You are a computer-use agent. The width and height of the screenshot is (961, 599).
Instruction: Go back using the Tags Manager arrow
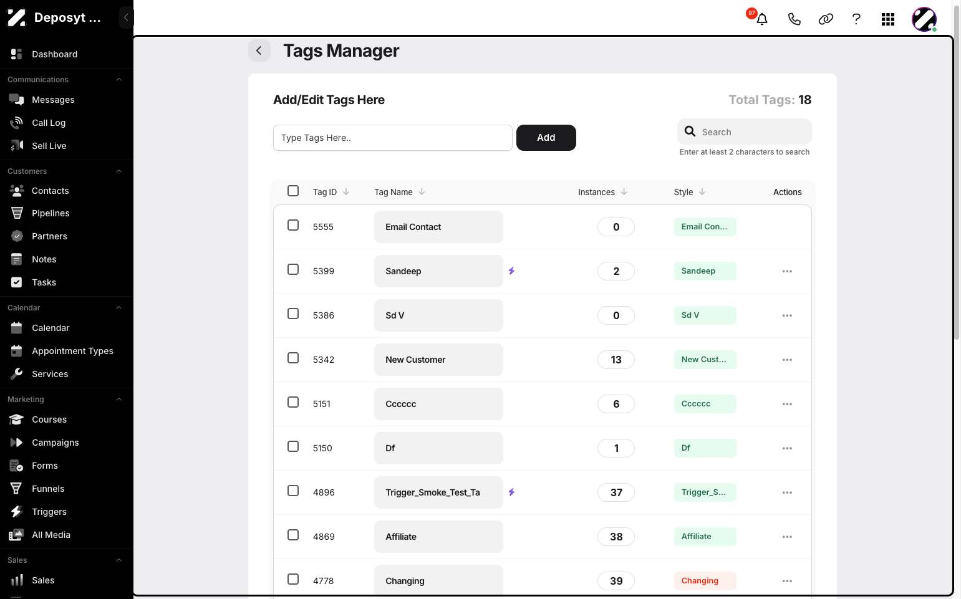pyautogui.click(x=259, y=50)
